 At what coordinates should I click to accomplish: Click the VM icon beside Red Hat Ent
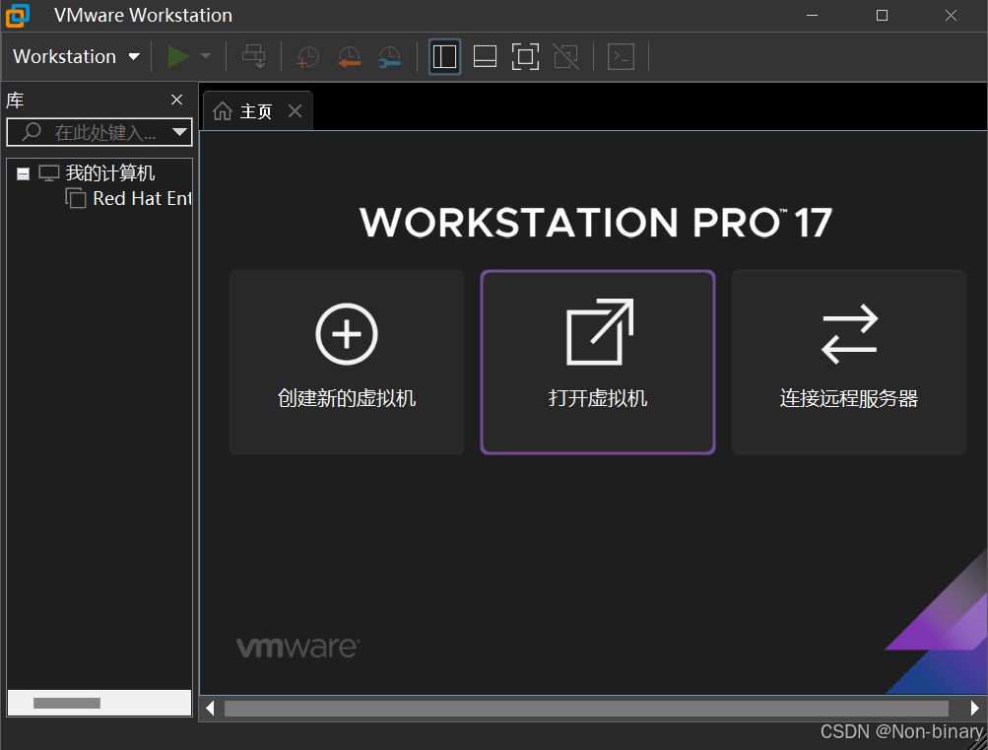pos(76,198)
